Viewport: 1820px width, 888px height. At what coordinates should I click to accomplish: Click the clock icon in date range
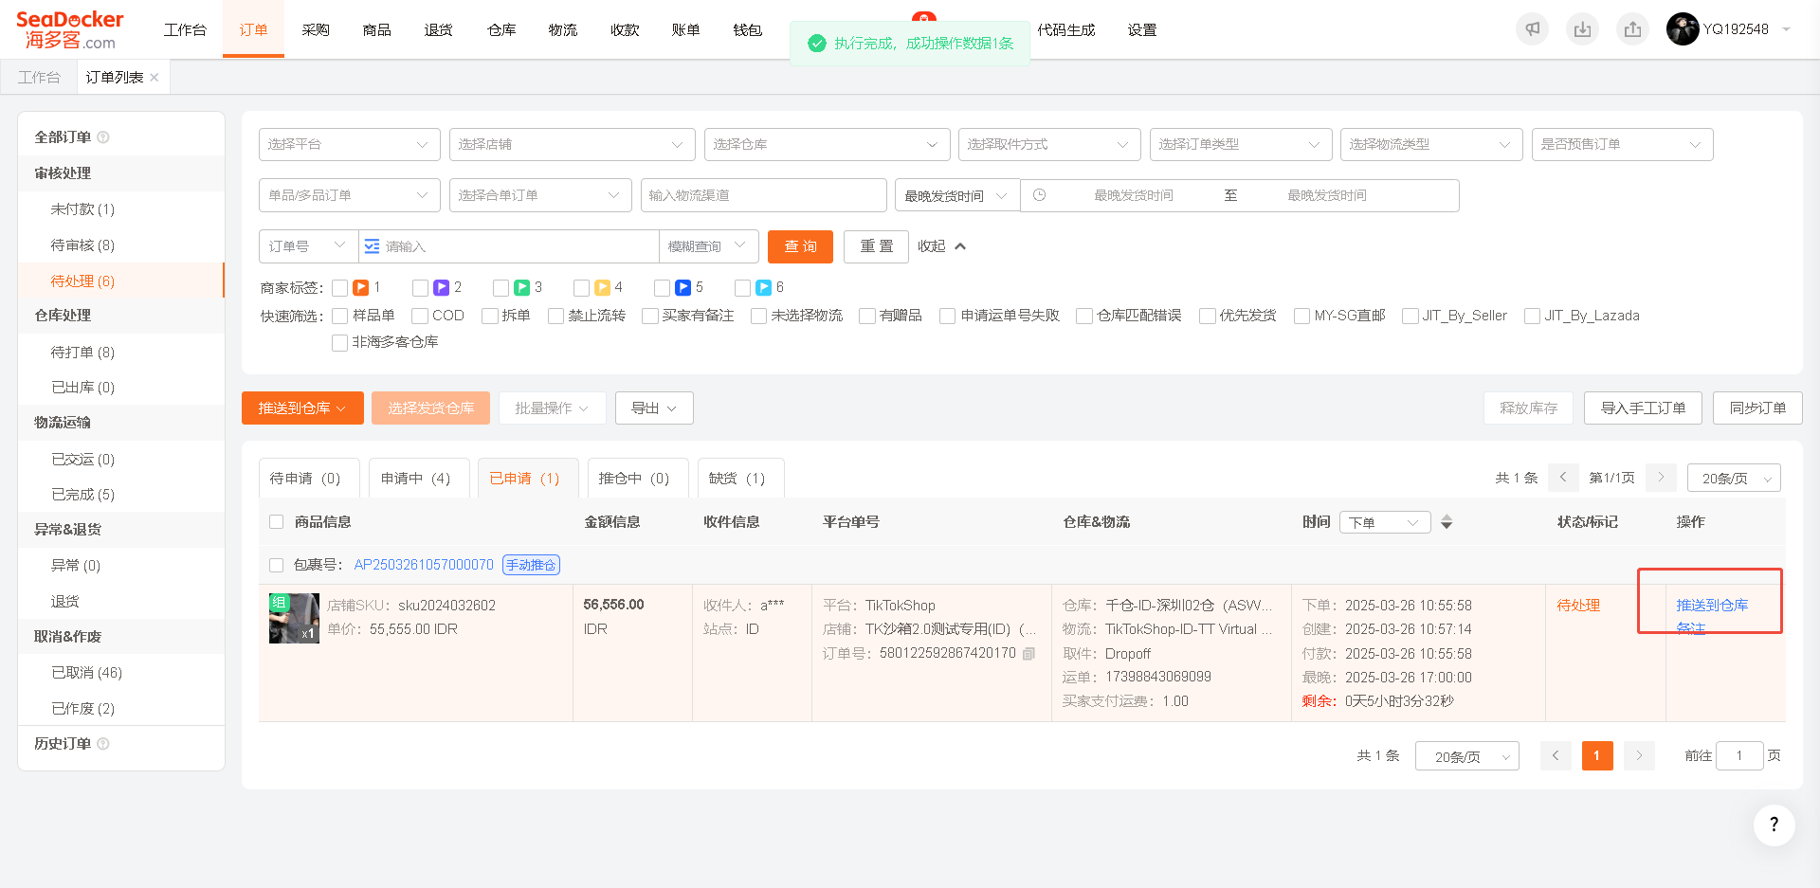click(x=1039, y=195)
